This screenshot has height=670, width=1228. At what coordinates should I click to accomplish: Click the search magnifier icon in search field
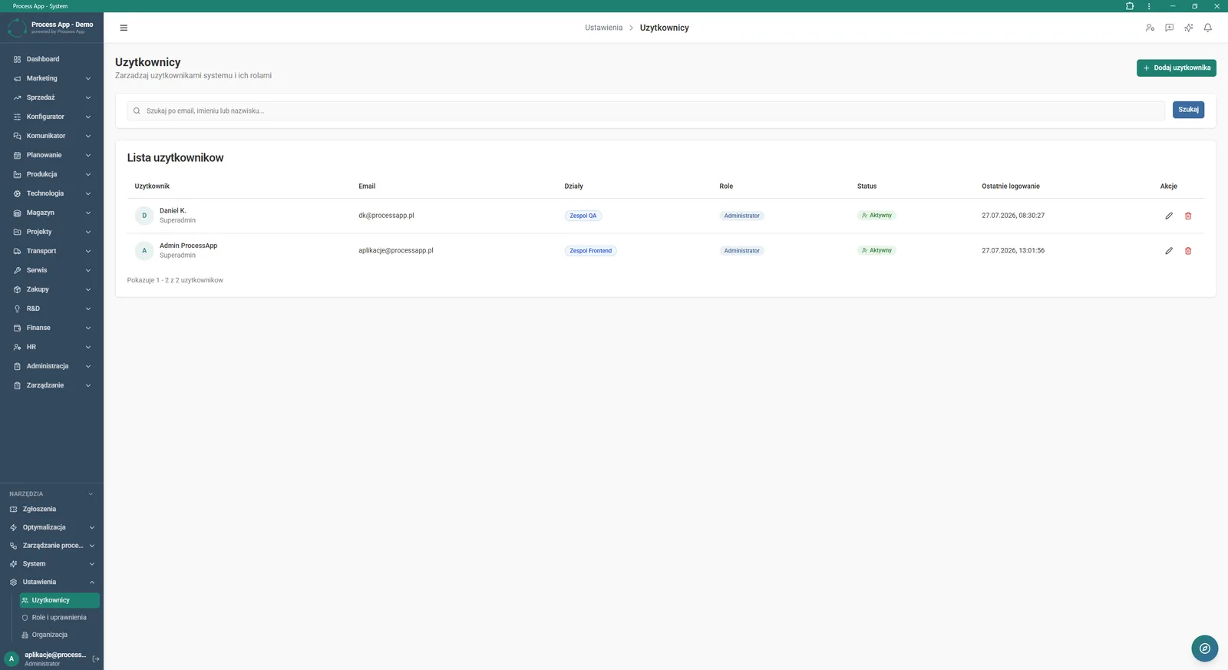click(x=137, y=111)
